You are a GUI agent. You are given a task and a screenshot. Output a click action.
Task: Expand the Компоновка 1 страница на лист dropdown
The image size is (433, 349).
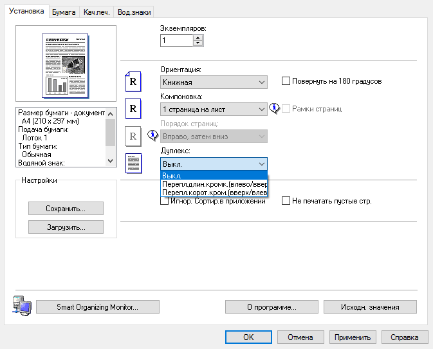(x=213, y=109)
